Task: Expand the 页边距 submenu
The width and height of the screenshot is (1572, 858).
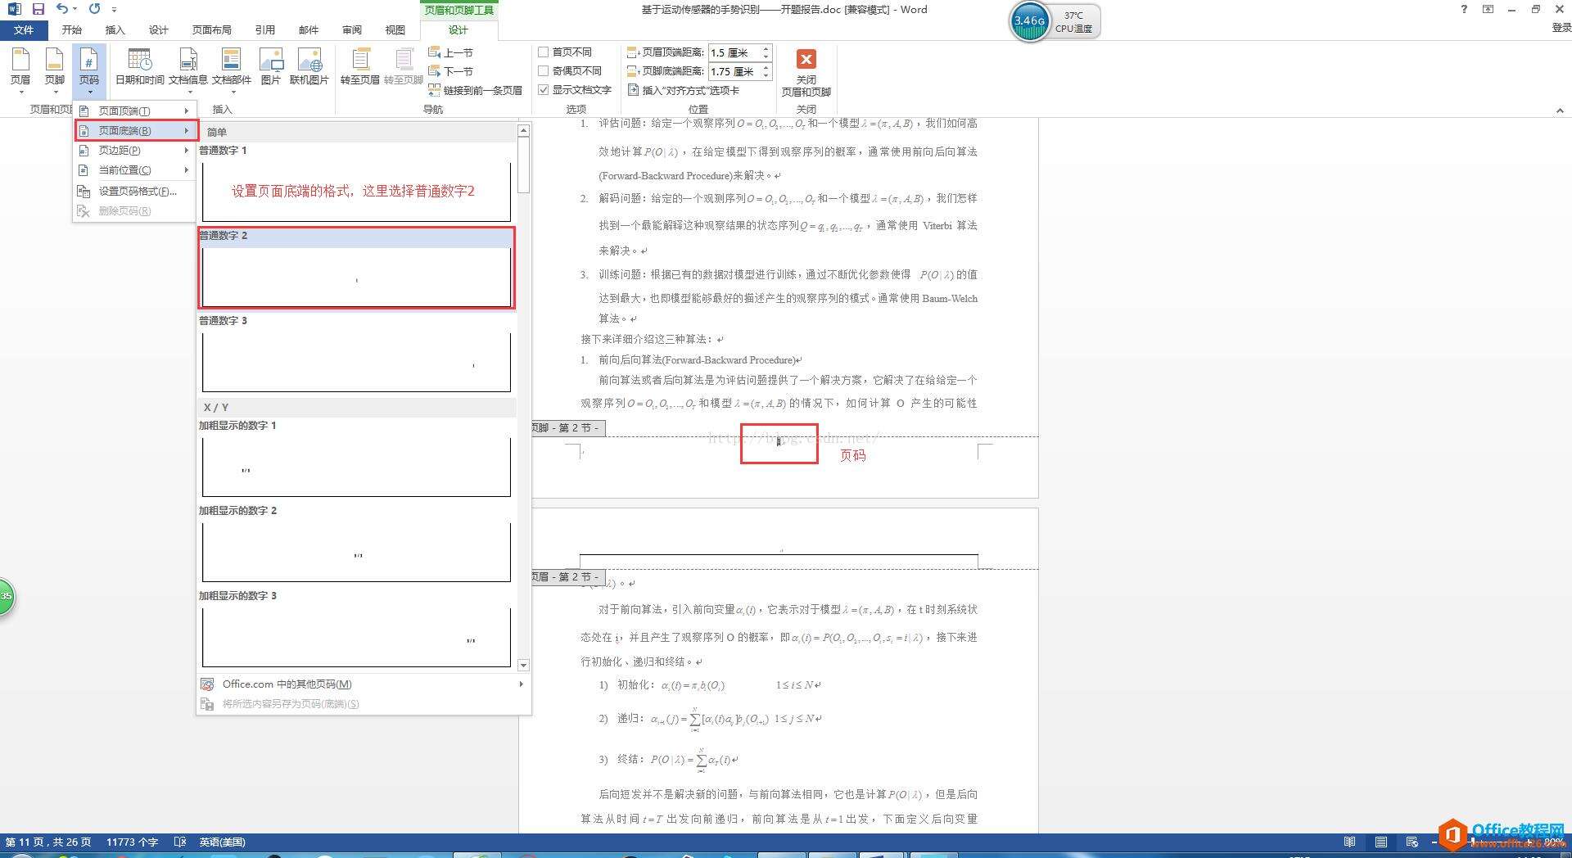Action: [135, 150]
